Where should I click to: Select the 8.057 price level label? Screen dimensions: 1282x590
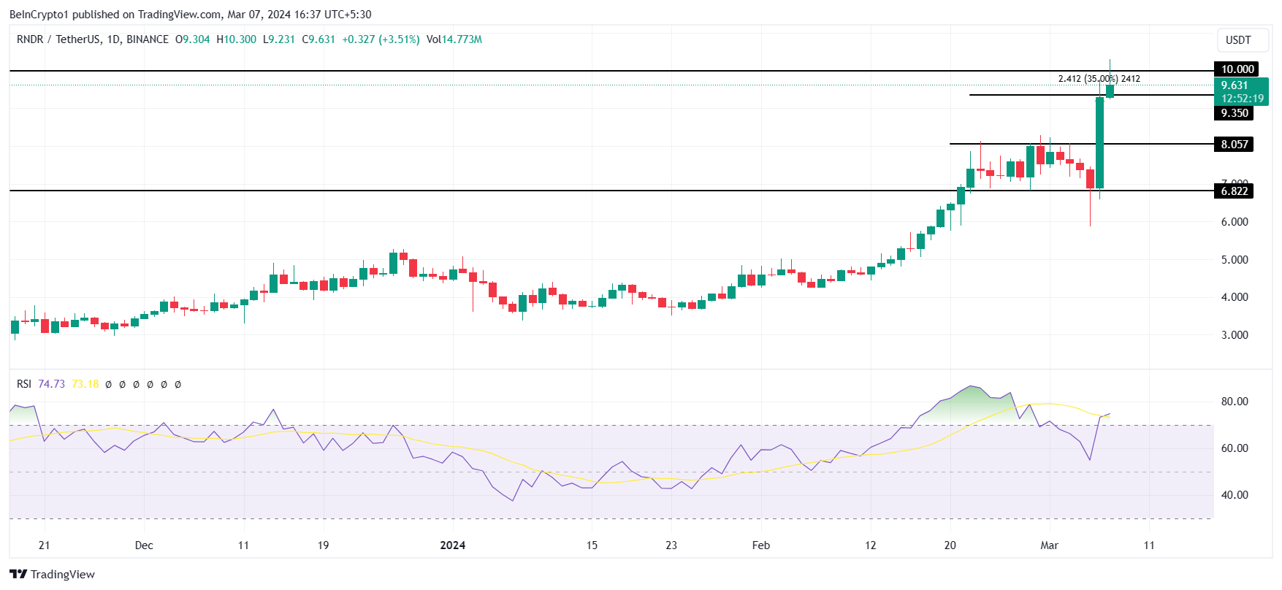click(1234, 145)
